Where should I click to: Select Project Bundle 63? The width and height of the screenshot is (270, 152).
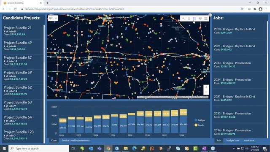coord(22,105)
